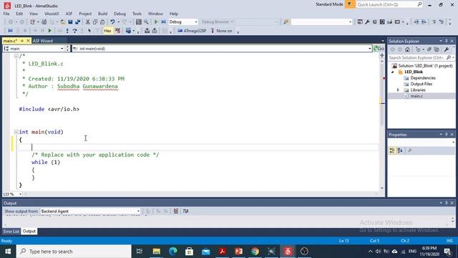The width and height of the screenshot is (458, 258).
Task: Pin the Solution Explorer panel
Action: [x=446, y=41]
